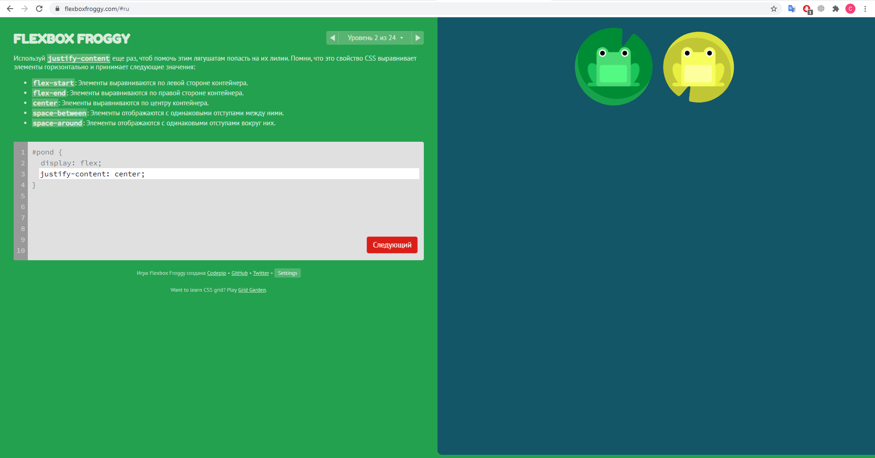Open the Twitter link
Image resolution: width=875 pixels, height=458 pixels.
261,273
